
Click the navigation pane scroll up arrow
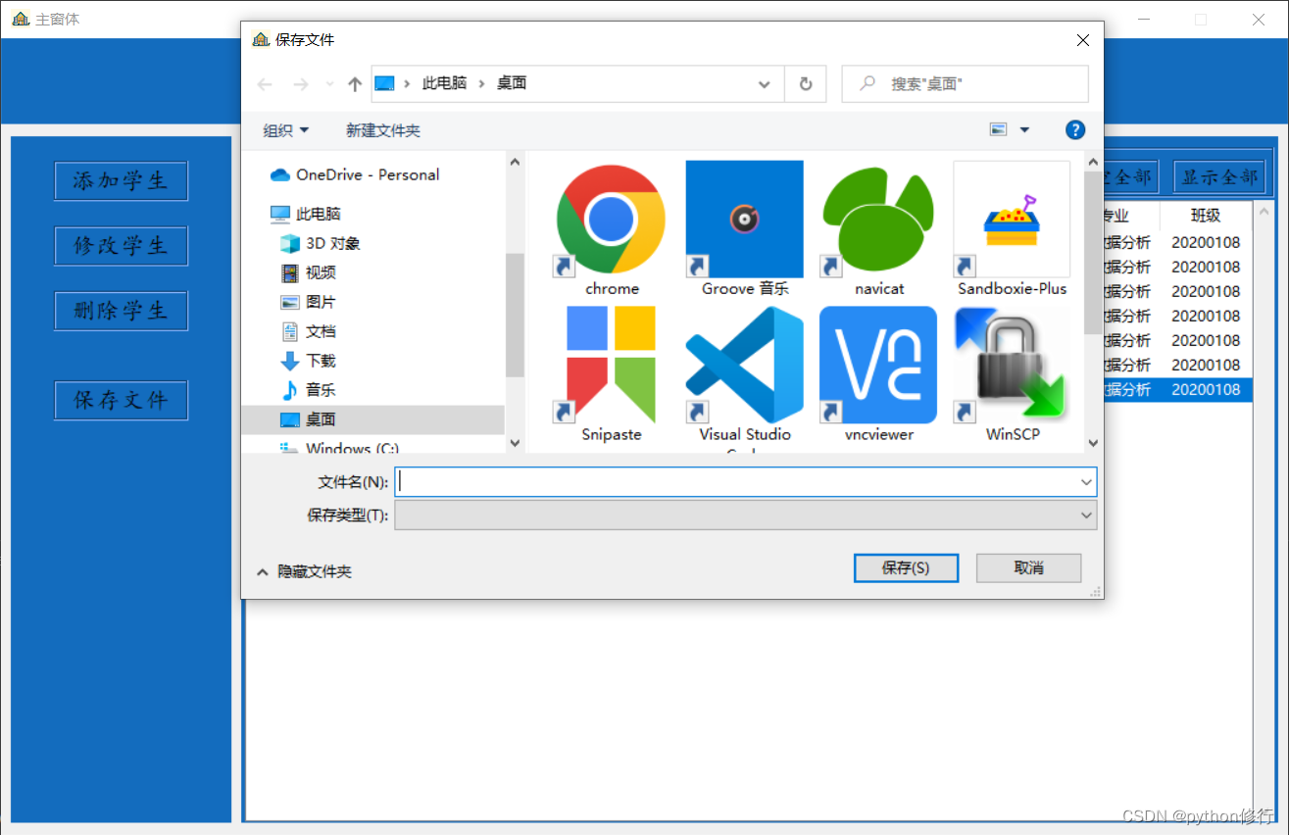point(515,162)
